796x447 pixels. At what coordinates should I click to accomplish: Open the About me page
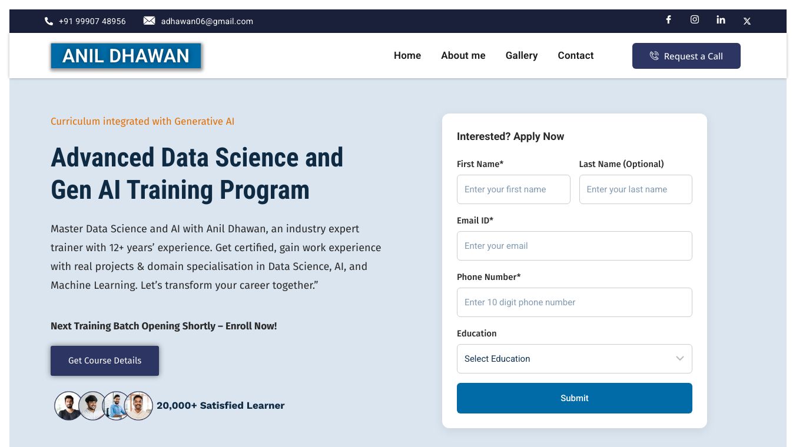coord(463,55)
